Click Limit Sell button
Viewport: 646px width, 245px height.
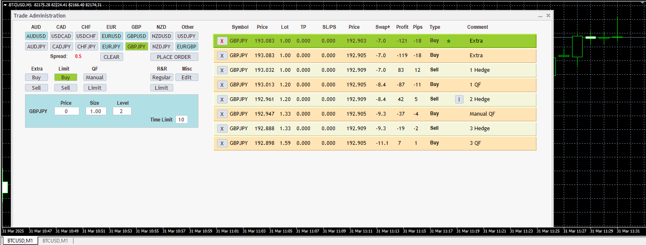coord(66,88)
